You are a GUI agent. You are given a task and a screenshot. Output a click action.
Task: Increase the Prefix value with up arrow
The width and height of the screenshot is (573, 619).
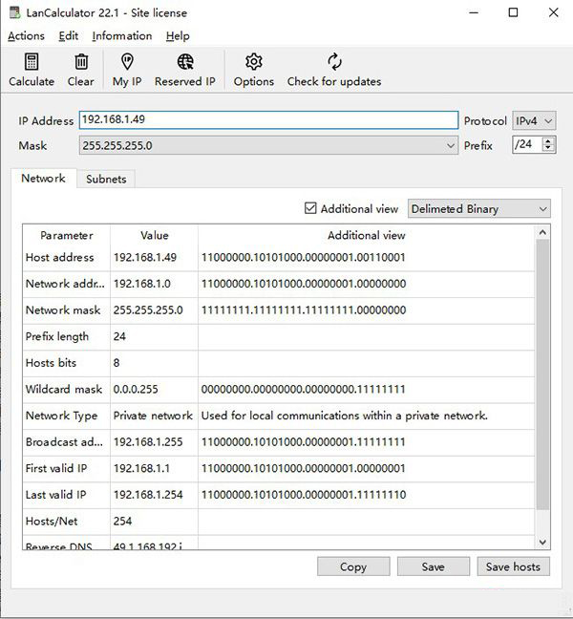(x=548, y=140)
